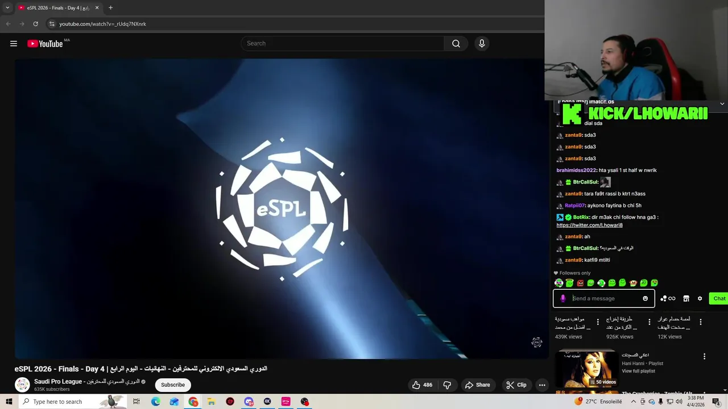Open the Saudi Pro League channel avatar

22,385
